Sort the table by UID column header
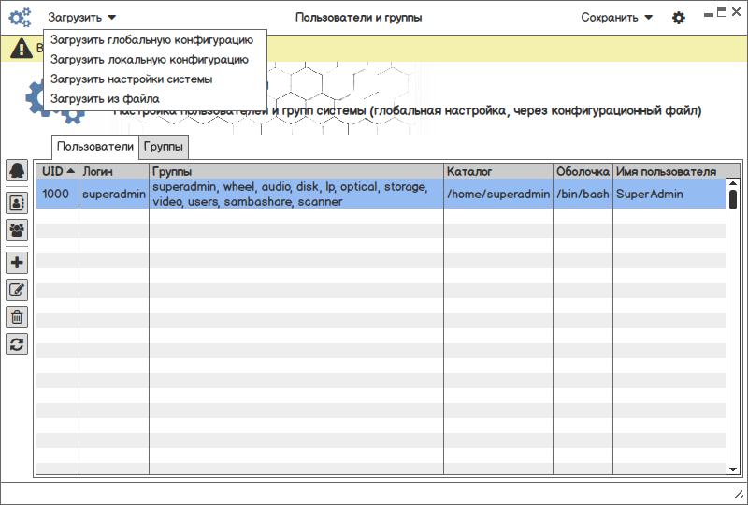This screenshot has height=505, width=748. tap(58, 171)
